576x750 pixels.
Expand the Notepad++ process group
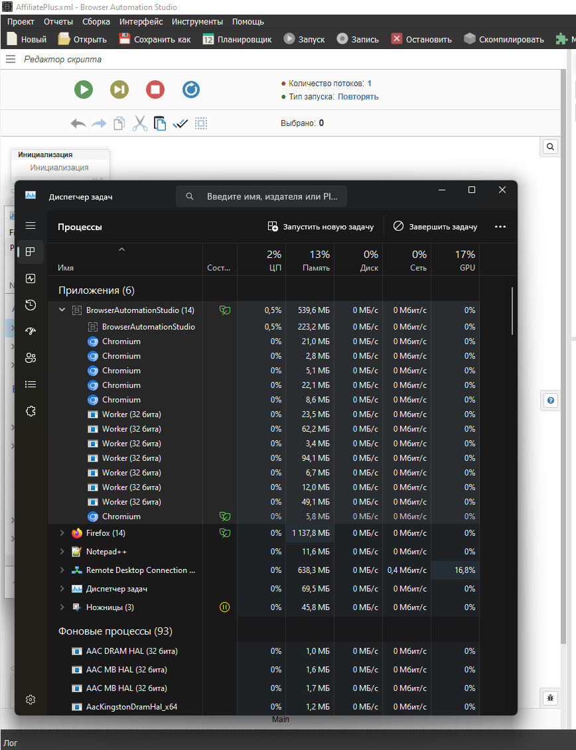(62, 552)
